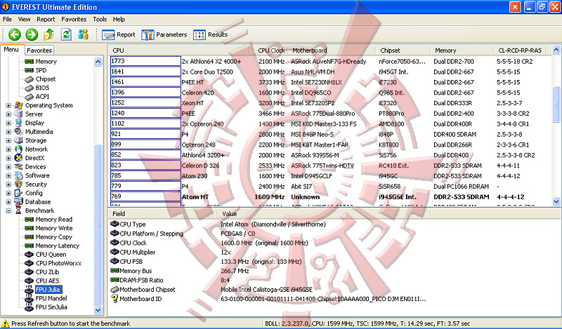Click the DirectX icon in tree
The image size is (562, 329).
pos(19,158)
